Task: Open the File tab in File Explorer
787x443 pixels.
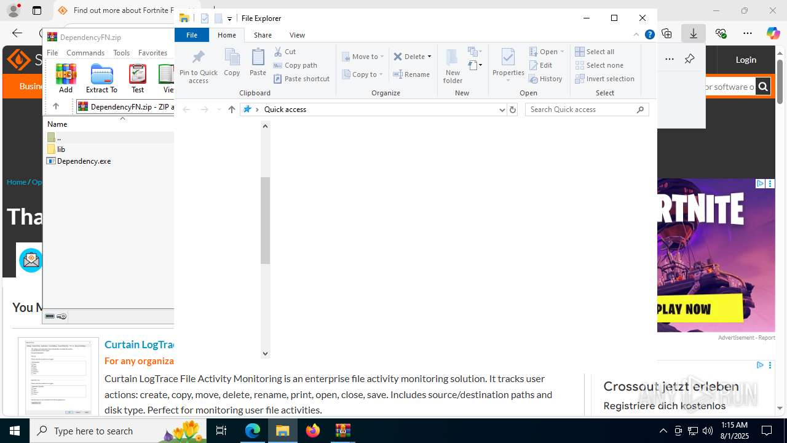Action: tap(192, 35)
